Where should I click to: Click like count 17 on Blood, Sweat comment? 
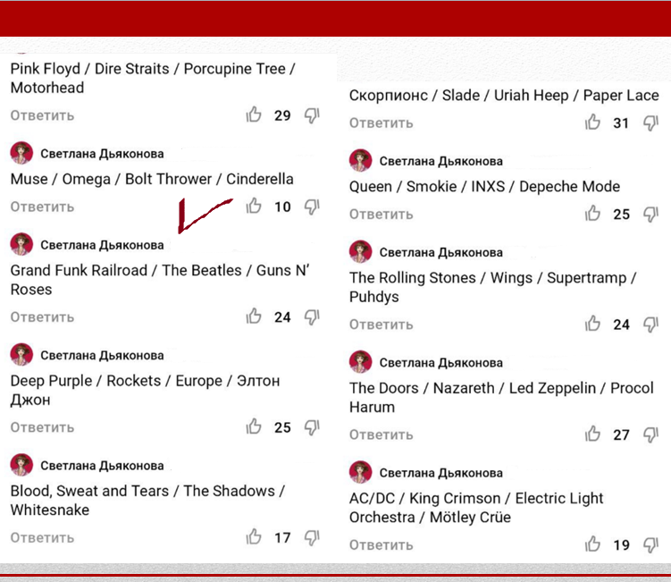pos(282,537)
